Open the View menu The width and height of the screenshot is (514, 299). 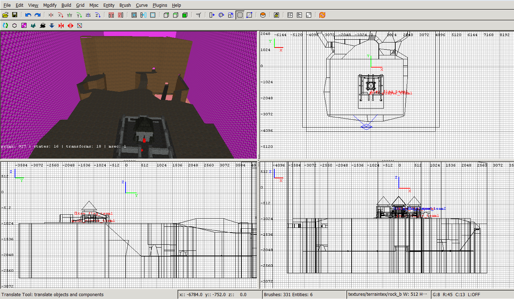tap(33, 5)
